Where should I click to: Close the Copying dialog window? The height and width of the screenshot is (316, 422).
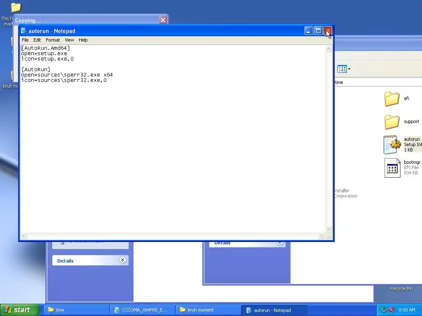163,20
